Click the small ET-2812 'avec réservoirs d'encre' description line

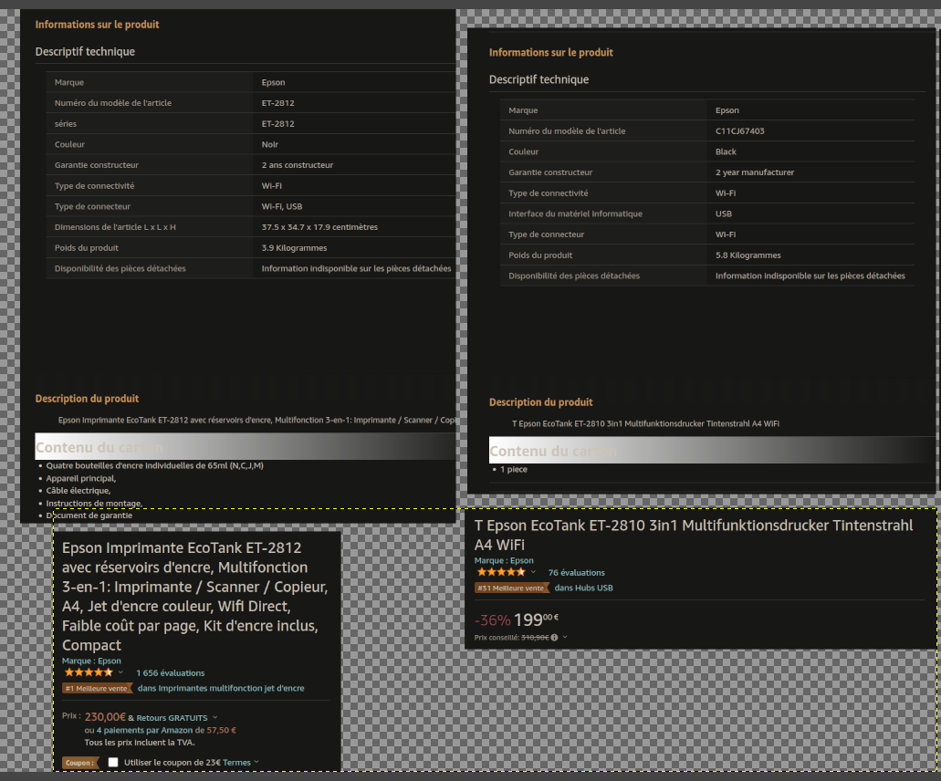256,420
